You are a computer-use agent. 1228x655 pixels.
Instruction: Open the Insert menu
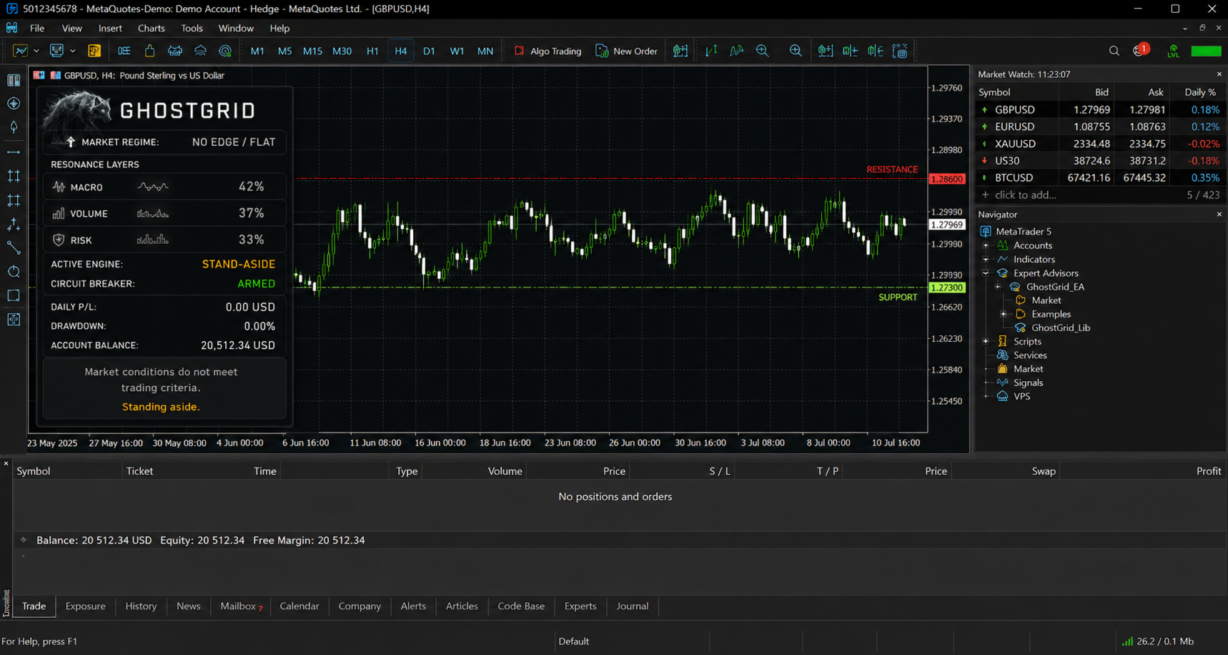pyautogui.click(x=110, y=28)
